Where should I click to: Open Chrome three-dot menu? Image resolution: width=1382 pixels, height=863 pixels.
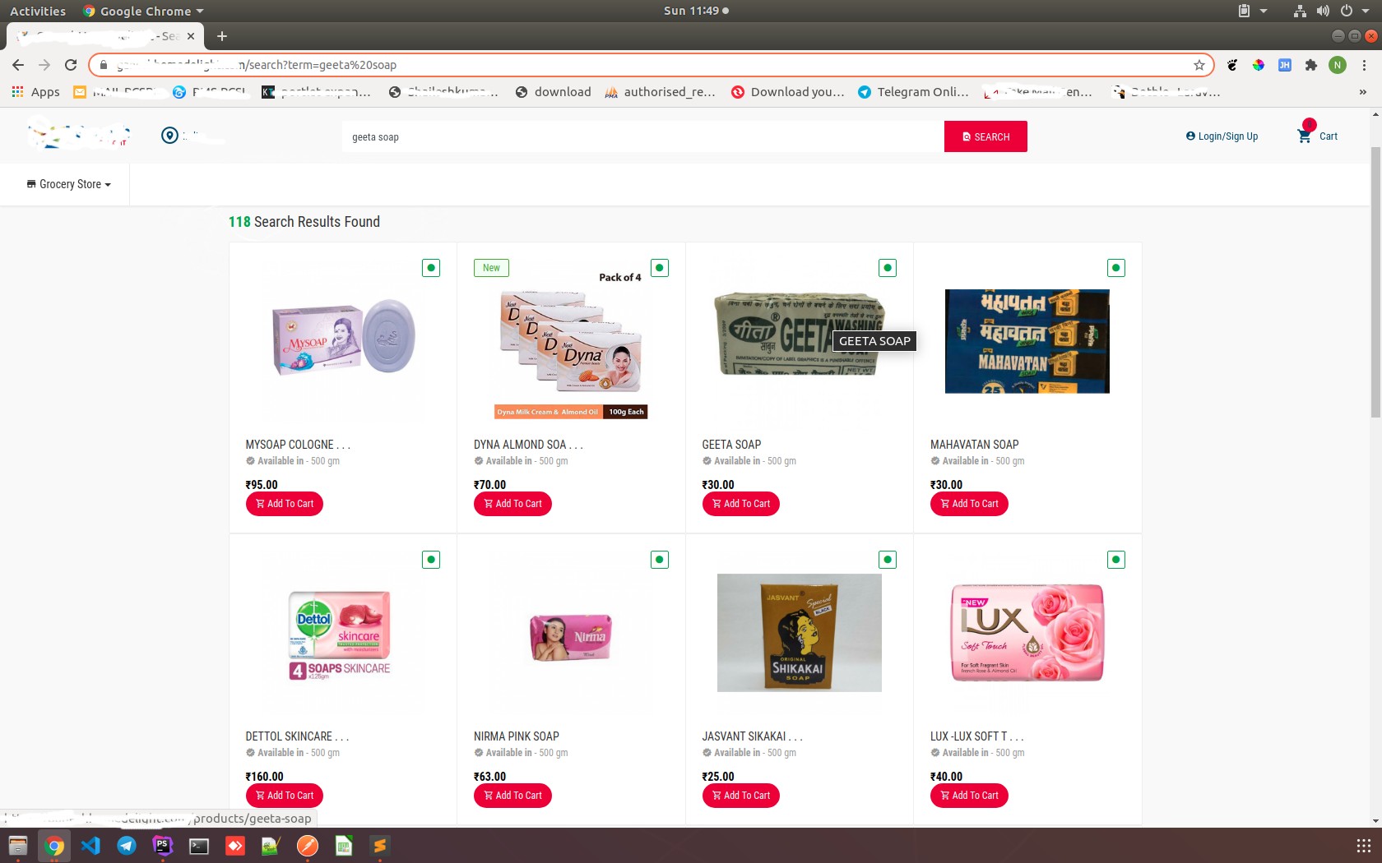coord(1364,65)
